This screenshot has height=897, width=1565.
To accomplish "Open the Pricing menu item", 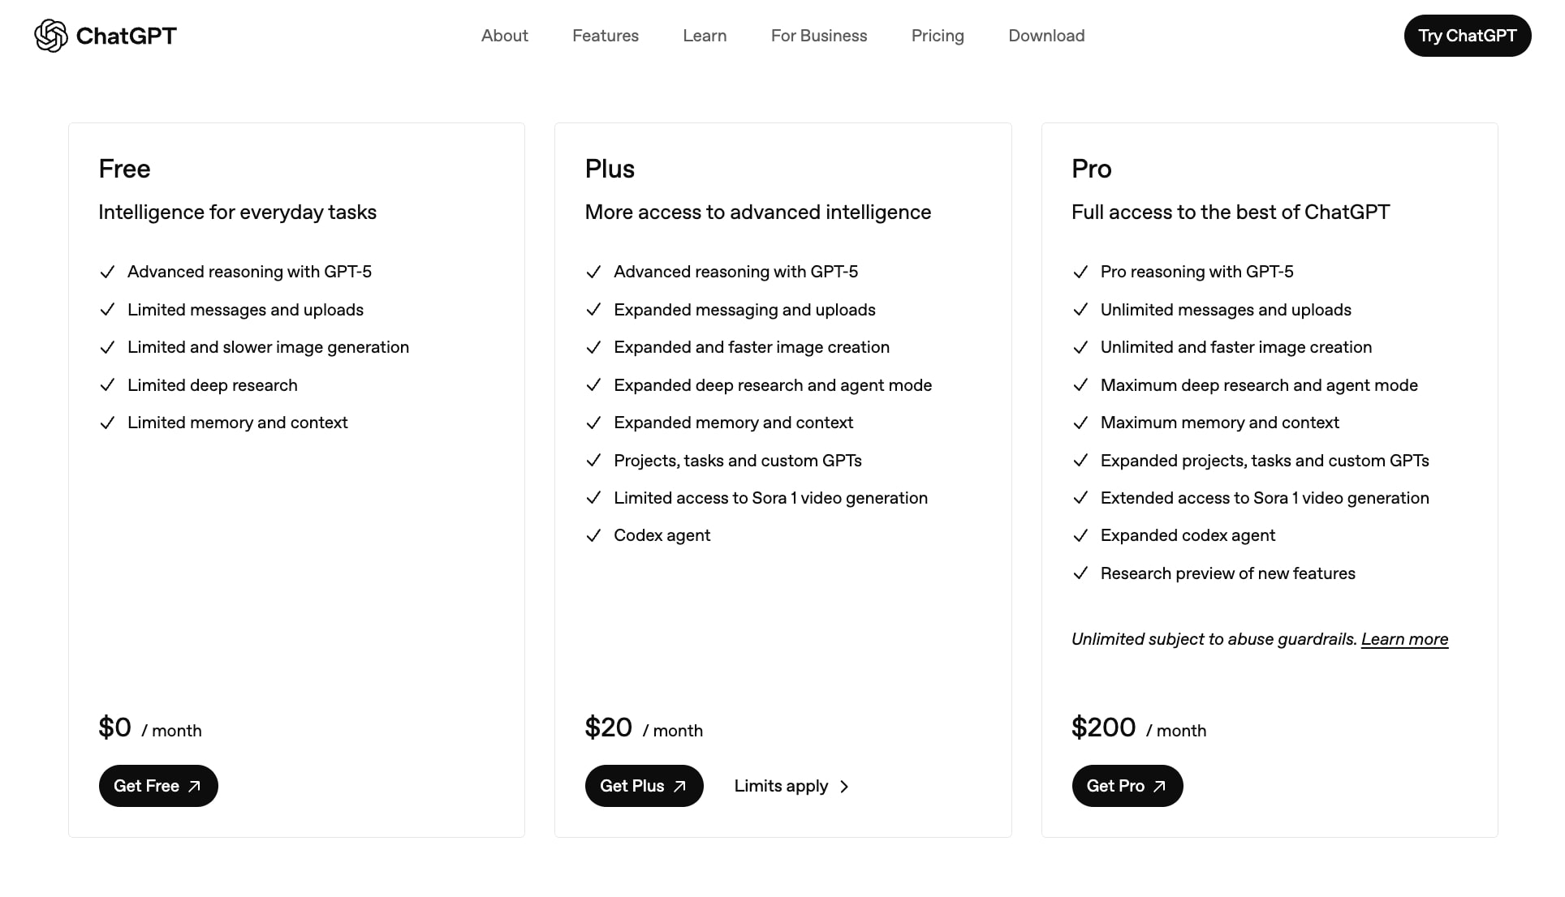I will [x=938, y=36].
